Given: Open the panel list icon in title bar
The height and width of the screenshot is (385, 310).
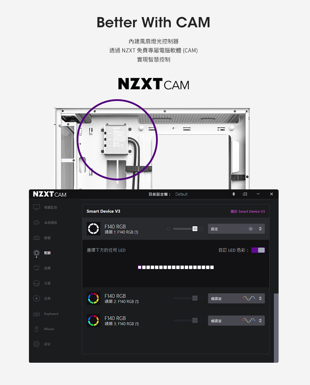Looking at the screenshot, I should click(x=245, y=194).
